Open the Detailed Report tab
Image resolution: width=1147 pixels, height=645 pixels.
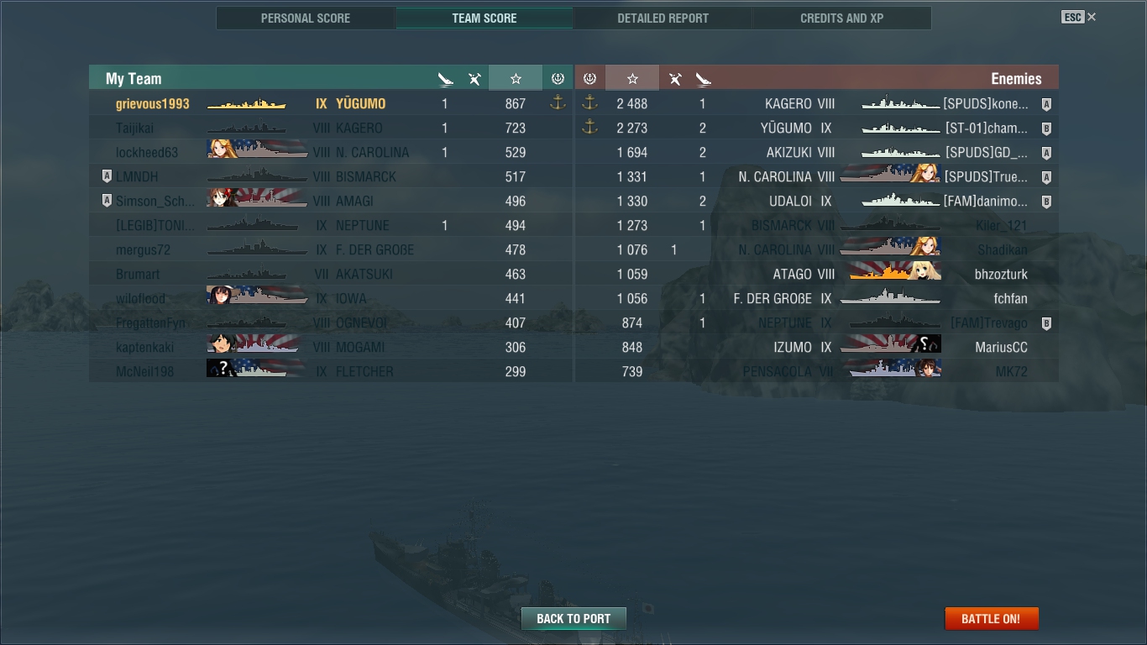663,18
